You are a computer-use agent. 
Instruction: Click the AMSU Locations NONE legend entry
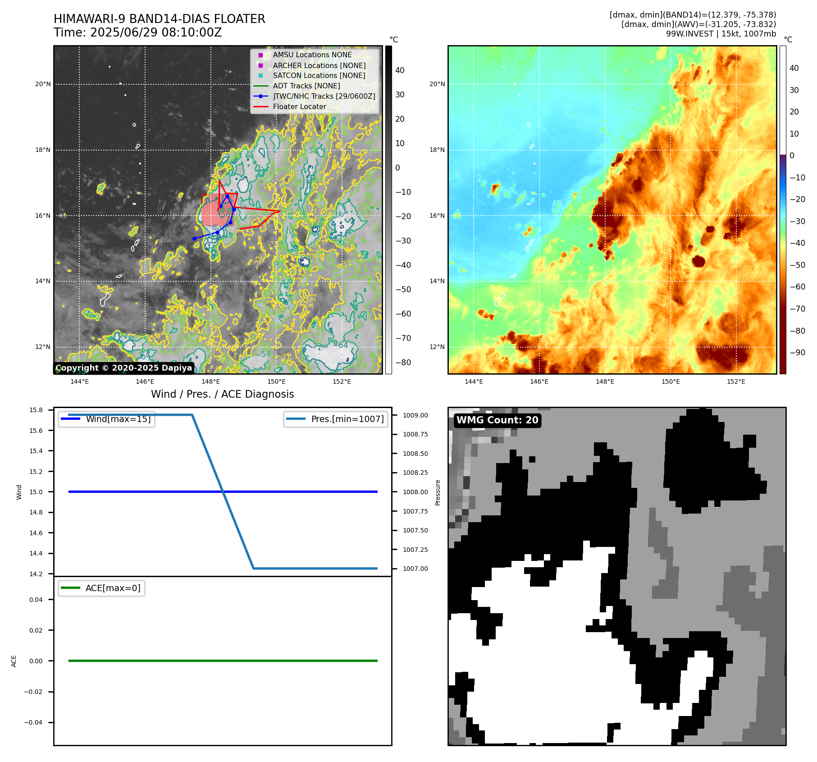pos(312,55)
